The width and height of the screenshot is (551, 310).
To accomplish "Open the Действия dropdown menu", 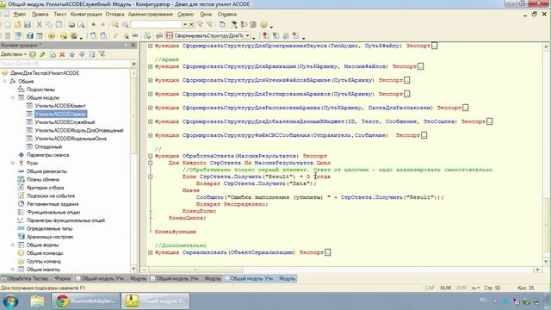I will 14,54.
